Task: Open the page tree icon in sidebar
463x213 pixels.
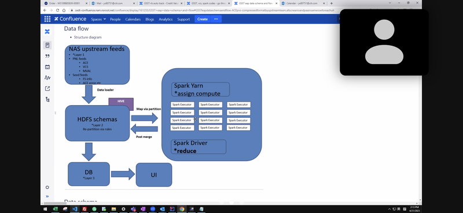Action: [x=47, y=100]
